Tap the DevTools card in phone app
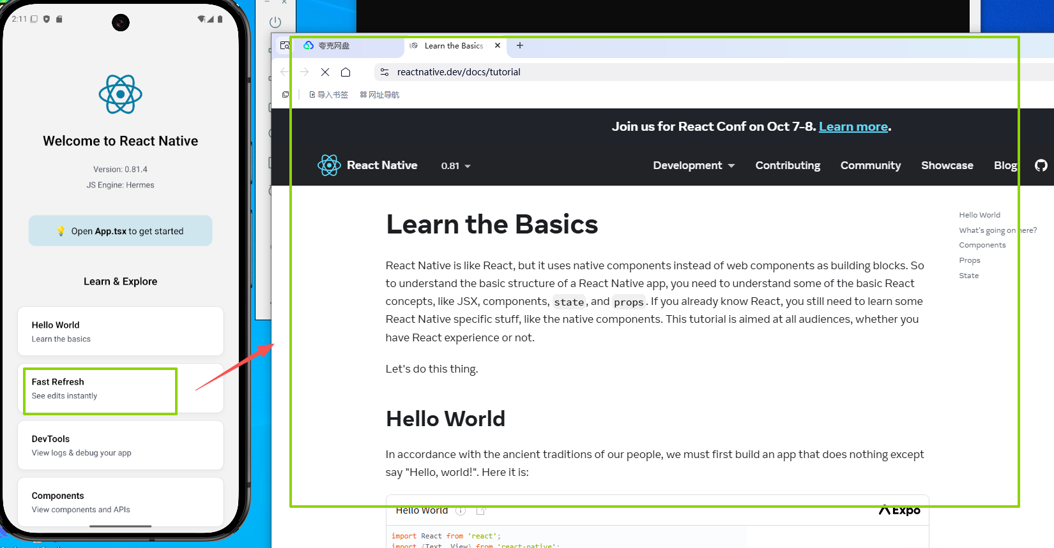Screen dimensions: 1054x548 click(120, 445)
